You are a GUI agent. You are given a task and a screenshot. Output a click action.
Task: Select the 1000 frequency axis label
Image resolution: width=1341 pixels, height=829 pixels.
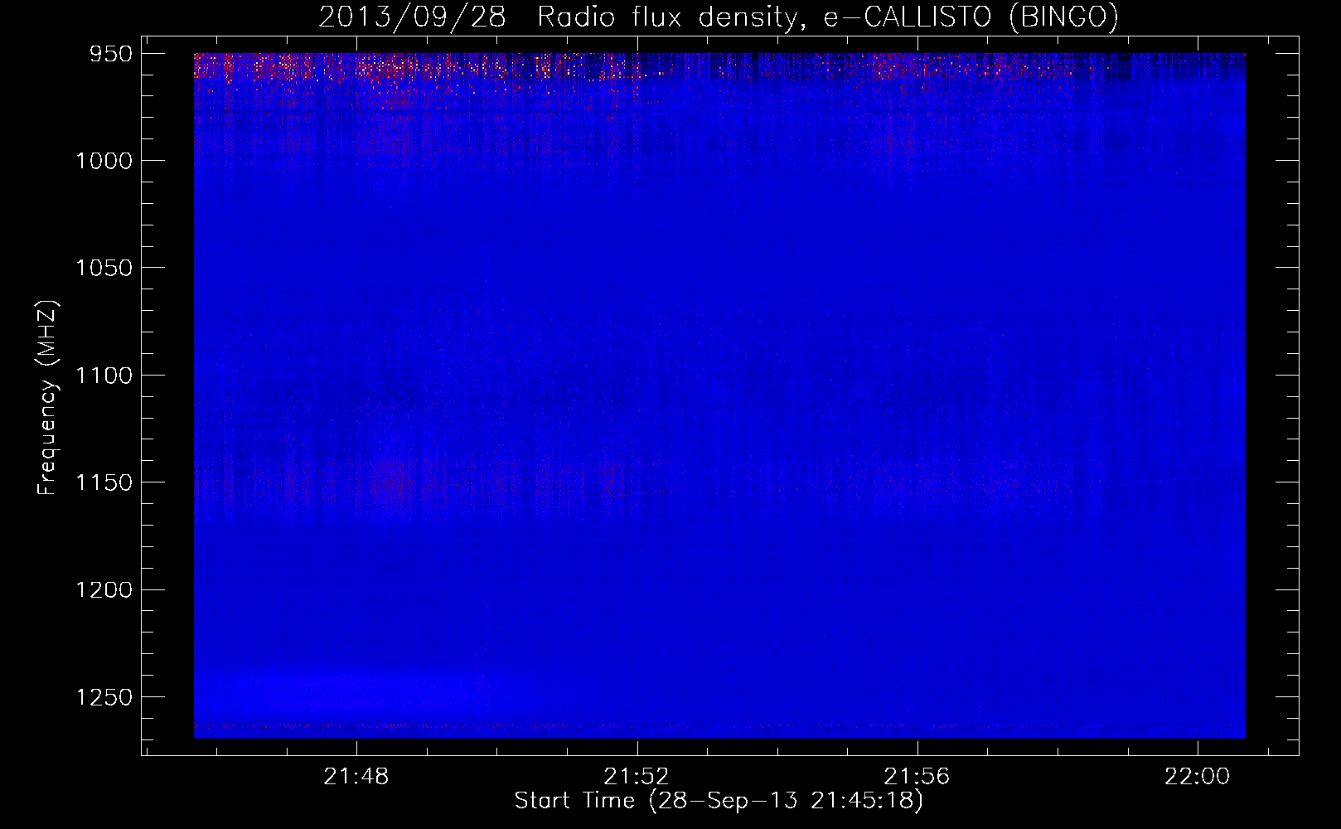pos(104,161)
